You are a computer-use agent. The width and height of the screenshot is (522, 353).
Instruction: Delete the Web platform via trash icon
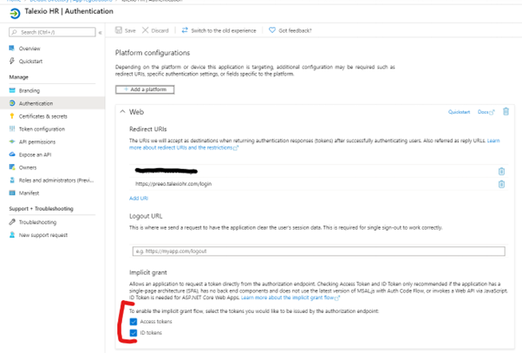(x=506, y=112)
